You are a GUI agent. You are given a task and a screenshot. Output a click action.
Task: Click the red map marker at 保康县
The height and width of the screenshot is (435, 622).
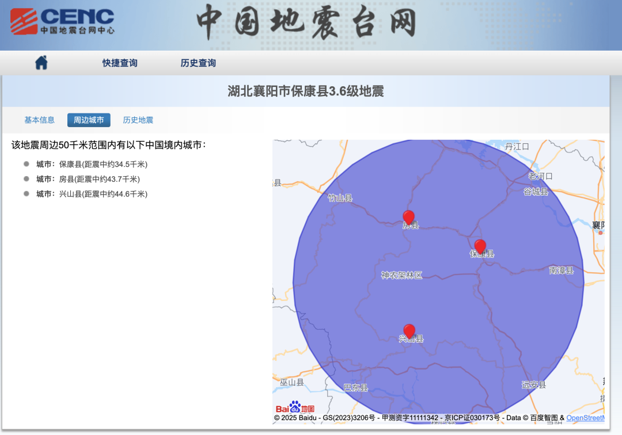(x=480, y=247)
